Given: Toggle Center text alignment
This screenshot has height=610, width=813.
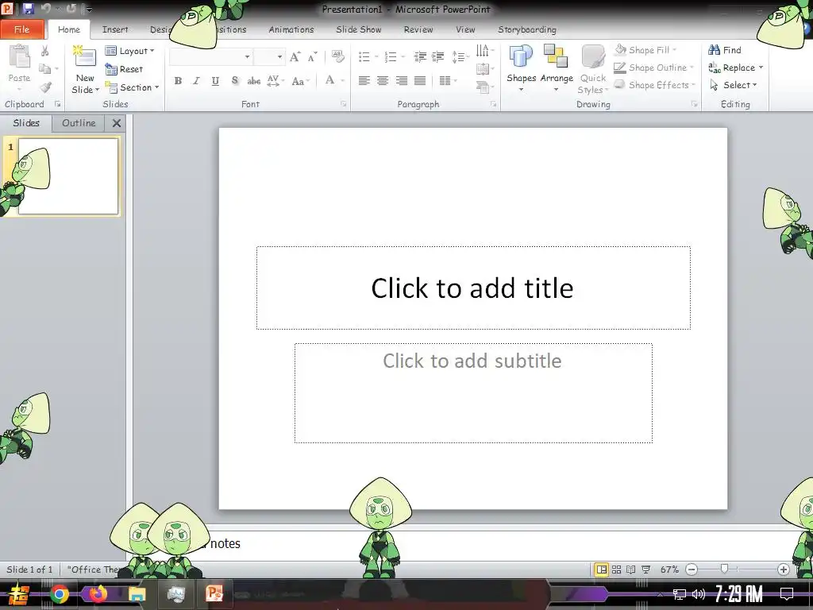Looking at the screenshot, I should pyautogui.click(x=383, y=81).
